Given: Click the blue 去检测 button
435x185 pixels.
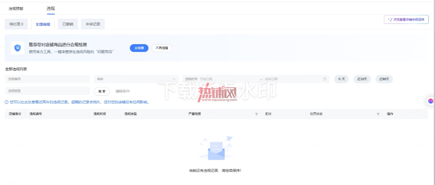Looking at the screenshot, I should 139,48.
